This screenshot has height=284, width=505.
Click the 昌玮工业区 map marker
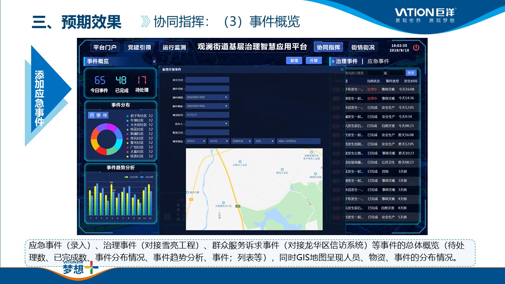pos(282,169)
